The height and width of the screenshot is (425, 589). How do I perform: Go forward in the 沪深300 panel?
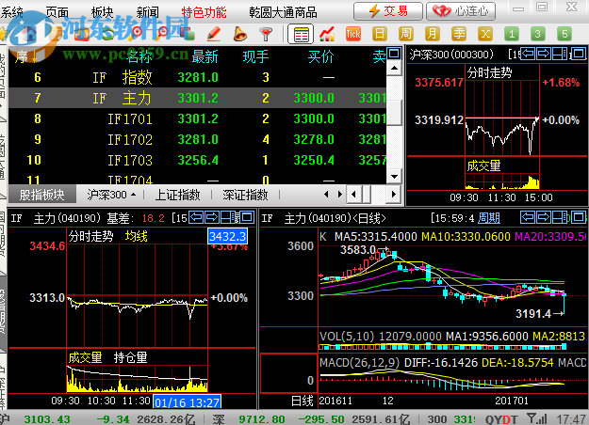tap(544, 54)
